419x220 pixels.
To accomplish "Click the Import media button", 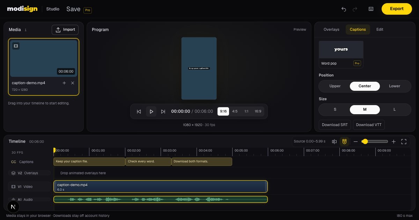I will (65, 30).
